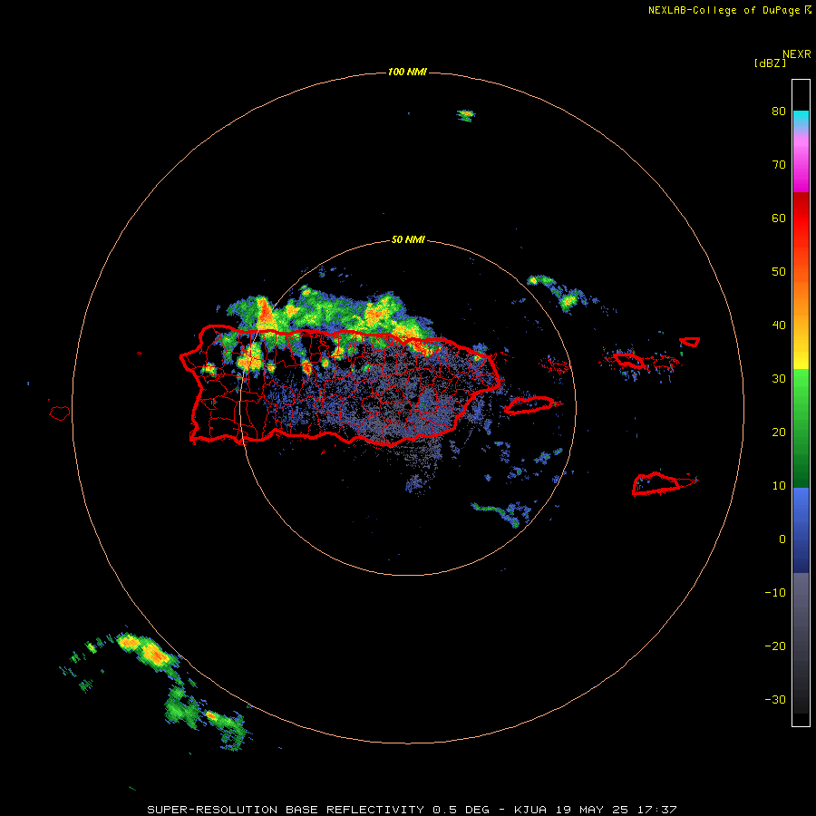
Task: Click the 40 value on the dBZ scale
Action: [779, 325]
